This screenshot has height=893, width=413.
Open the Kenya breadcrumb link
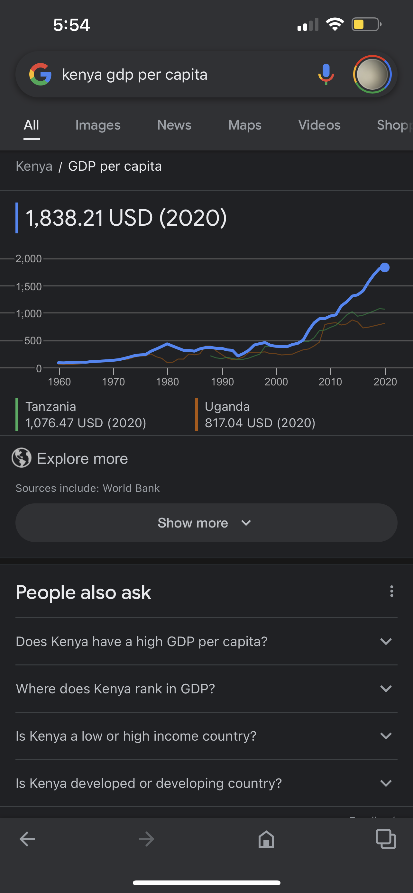coord(34,167)
